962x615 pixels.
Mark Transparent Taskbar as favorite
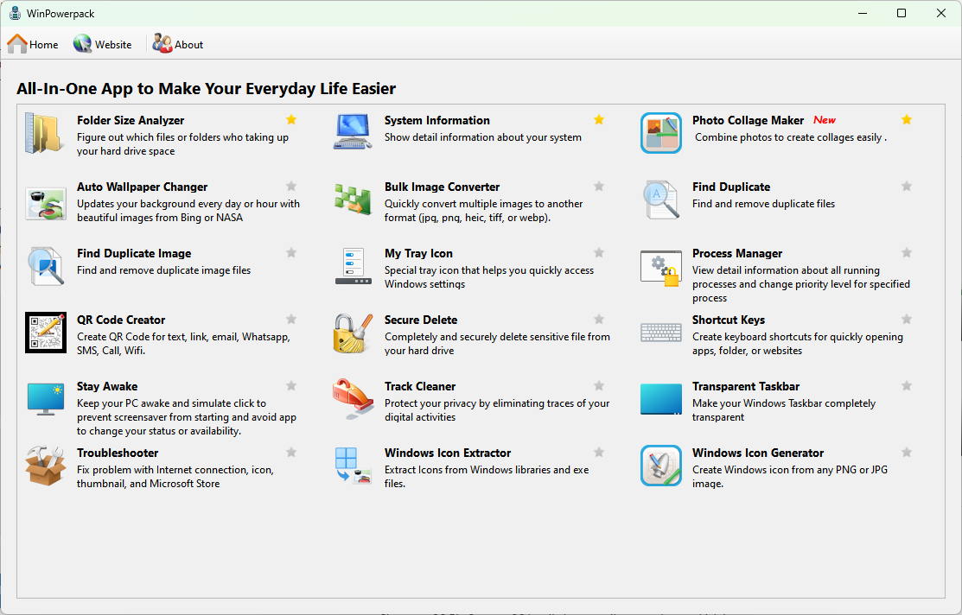point(907,386)
